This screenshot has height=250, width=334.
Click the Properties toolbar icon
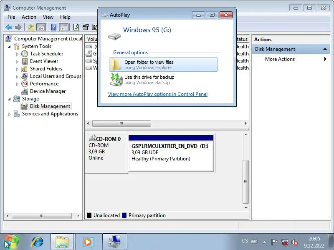(86, 27)
